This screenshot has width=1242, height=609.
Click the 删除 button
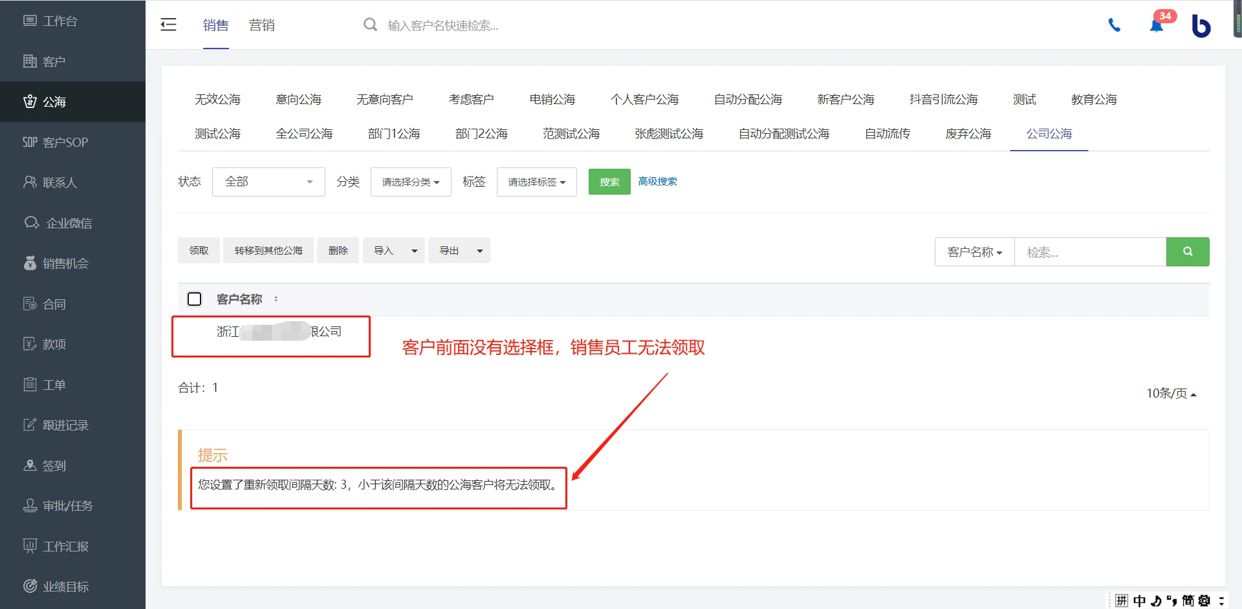pos(338,250)
